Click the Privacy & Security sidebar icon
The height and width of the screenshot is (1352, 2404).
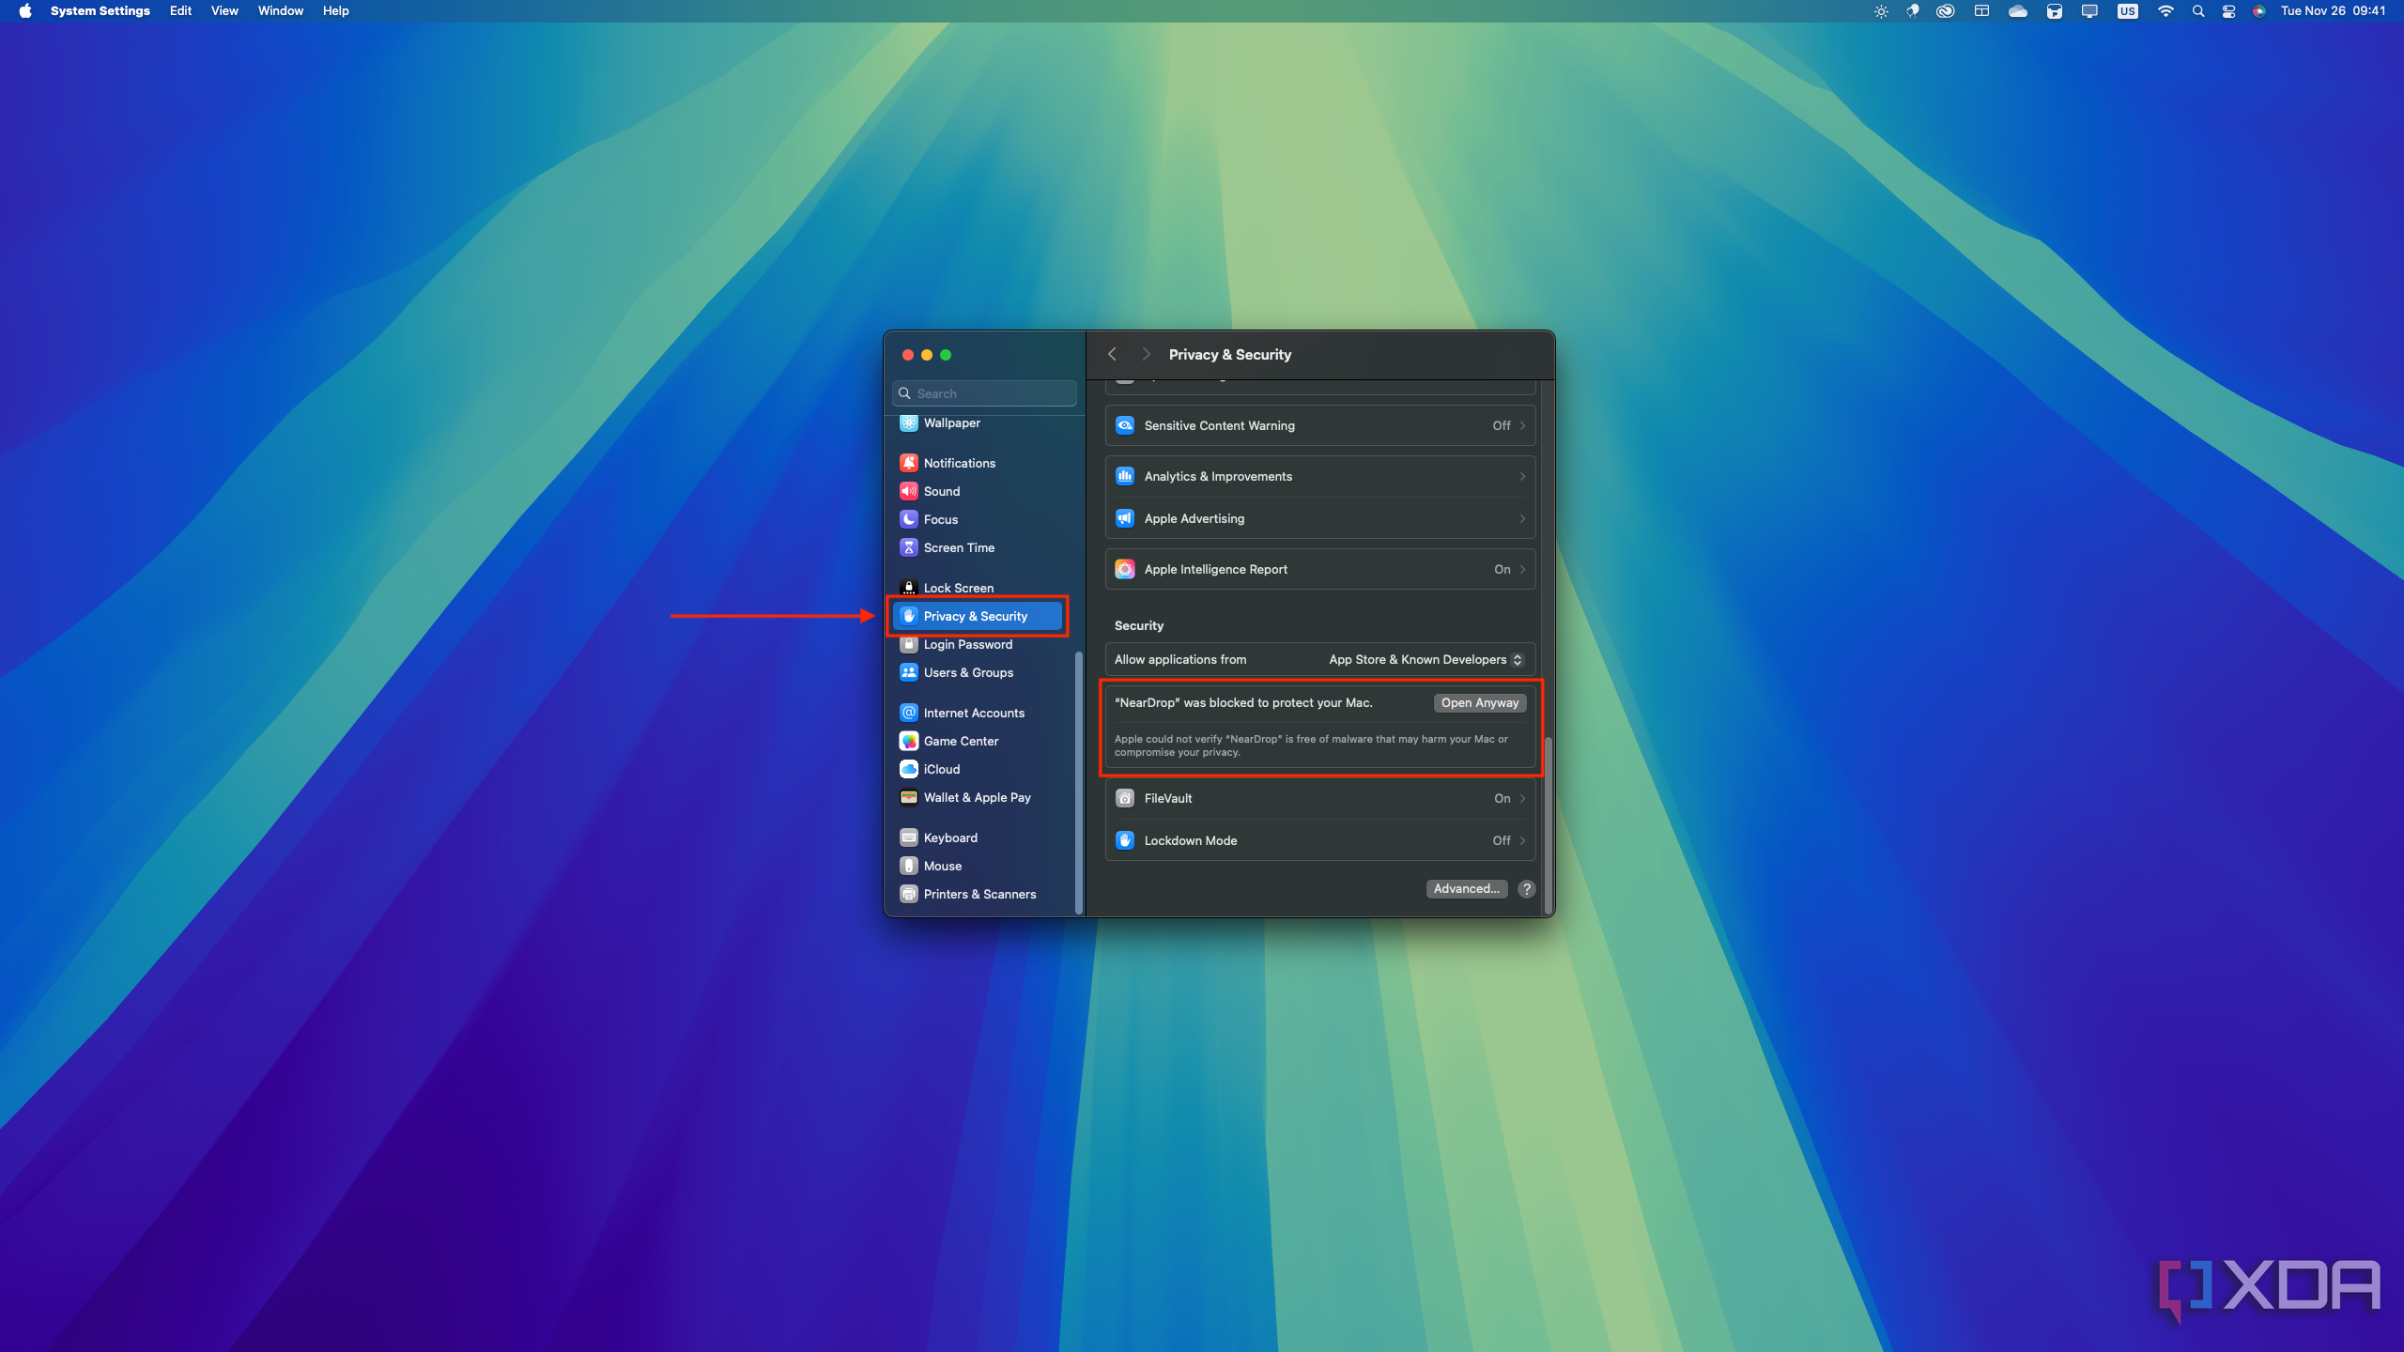(x=910, y=614)
